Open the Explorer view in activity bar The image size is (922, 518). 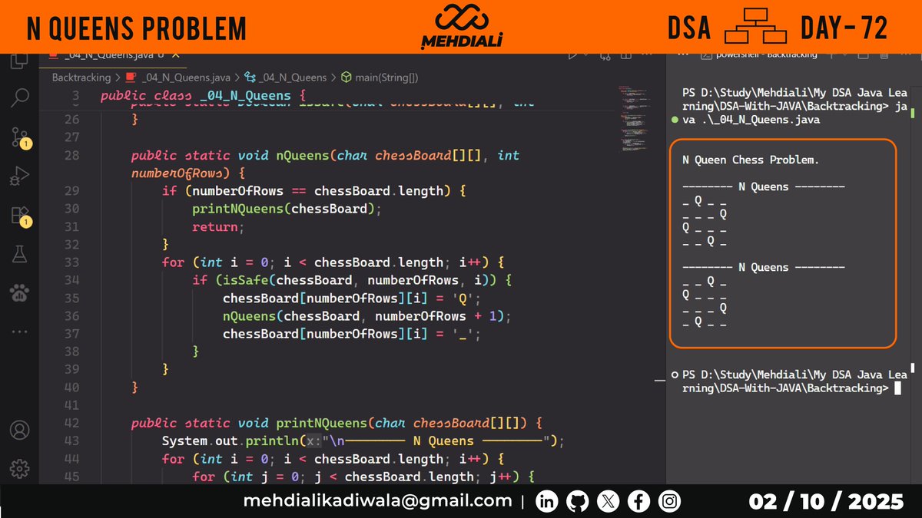click(19, 61)
